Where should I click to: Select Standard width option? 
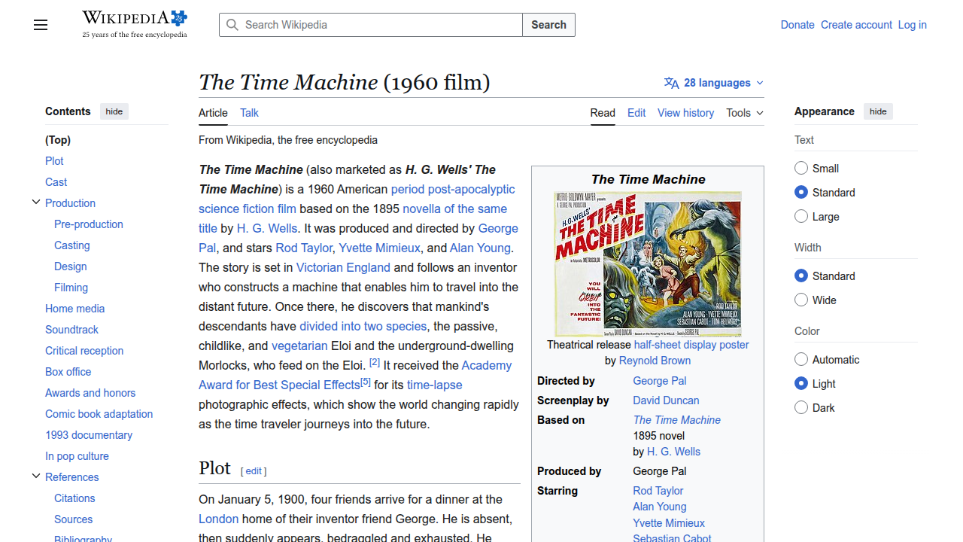(x=801, y=276)
